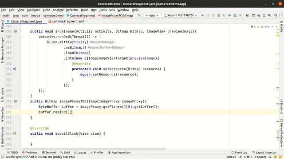Click the 4 spaces indent setting
This screenshot has height=159, width=284.
[x=260, y=157]
